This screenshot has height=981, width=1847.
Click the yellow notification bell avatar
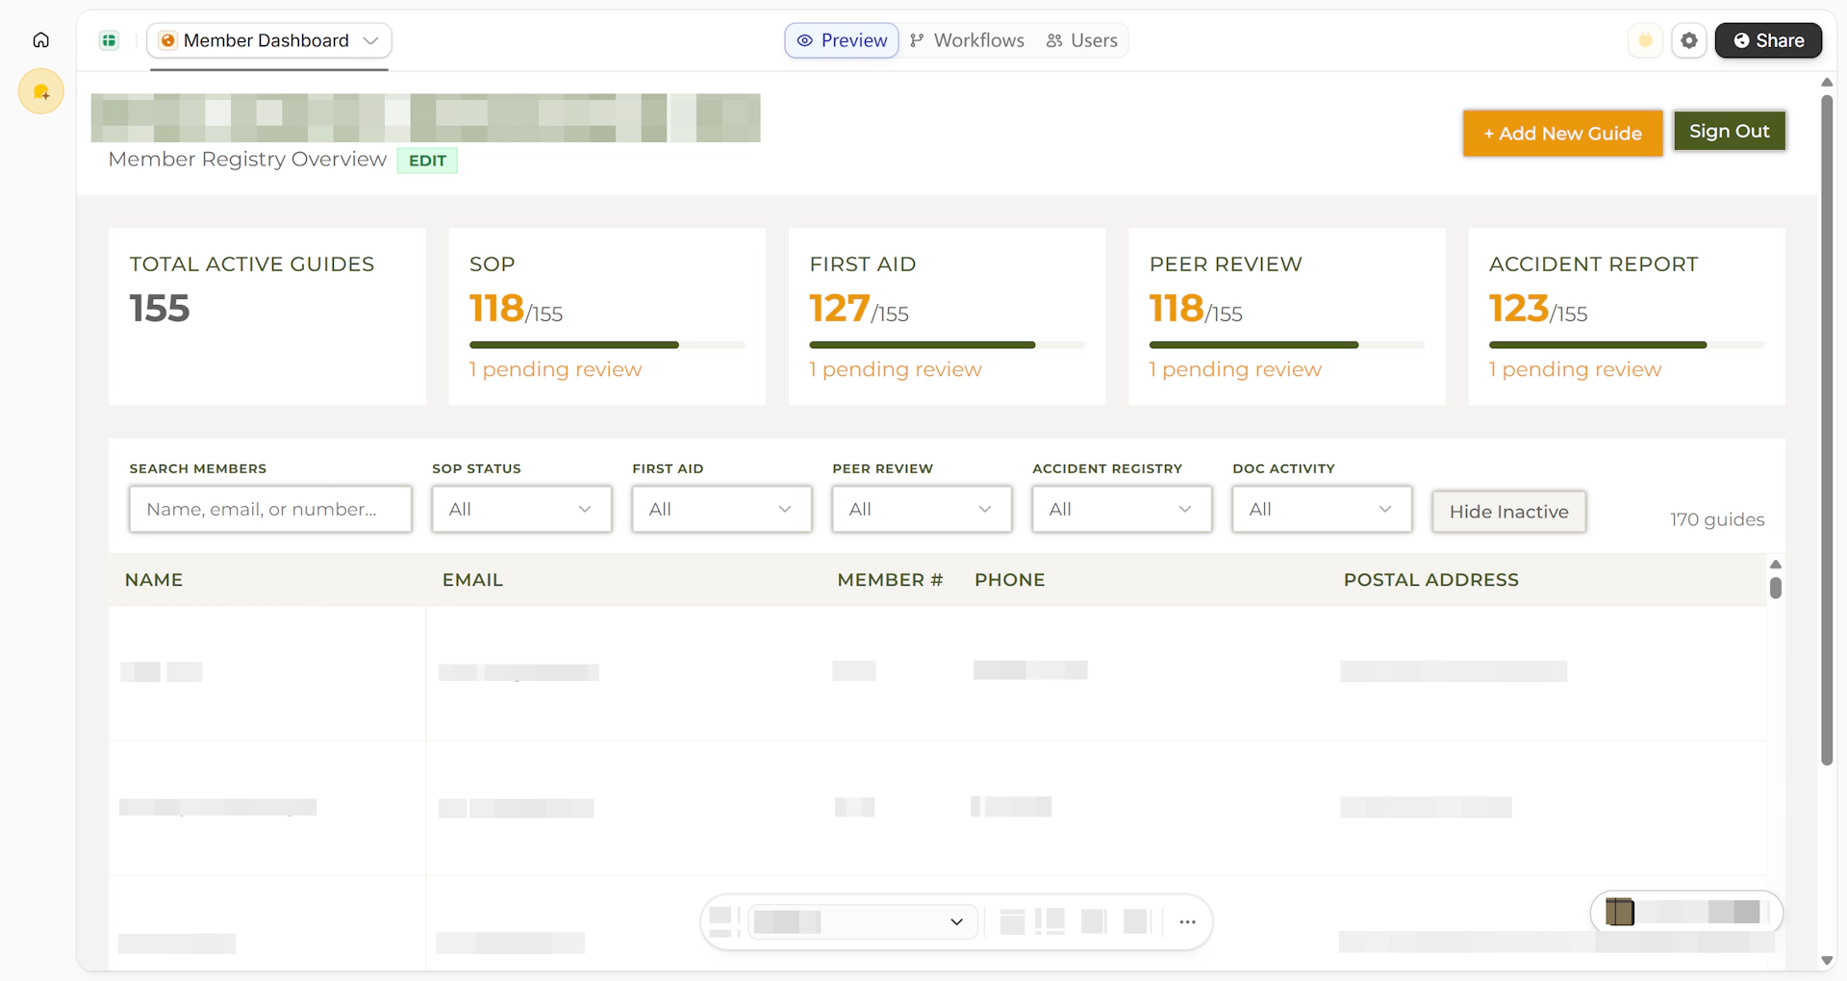pos(41,91)
